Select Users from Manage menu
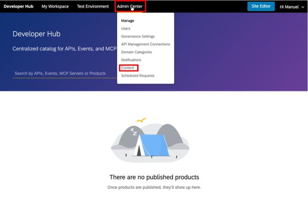 (x=126, y=28)
